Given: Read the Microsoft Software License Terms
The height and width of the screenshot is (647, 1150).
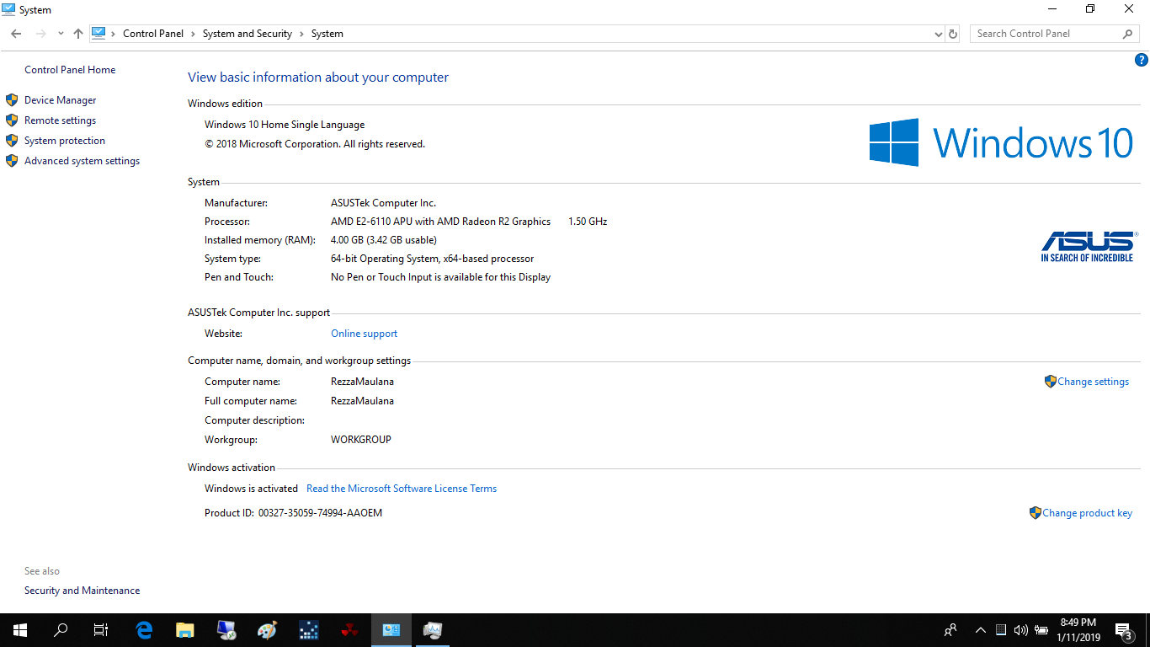Looking at the screenshot, I should pos(402,489).
